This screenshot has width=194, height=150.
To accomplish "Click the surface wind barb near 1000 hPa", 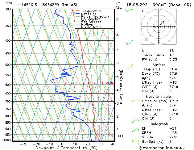I will click(135, 142).
